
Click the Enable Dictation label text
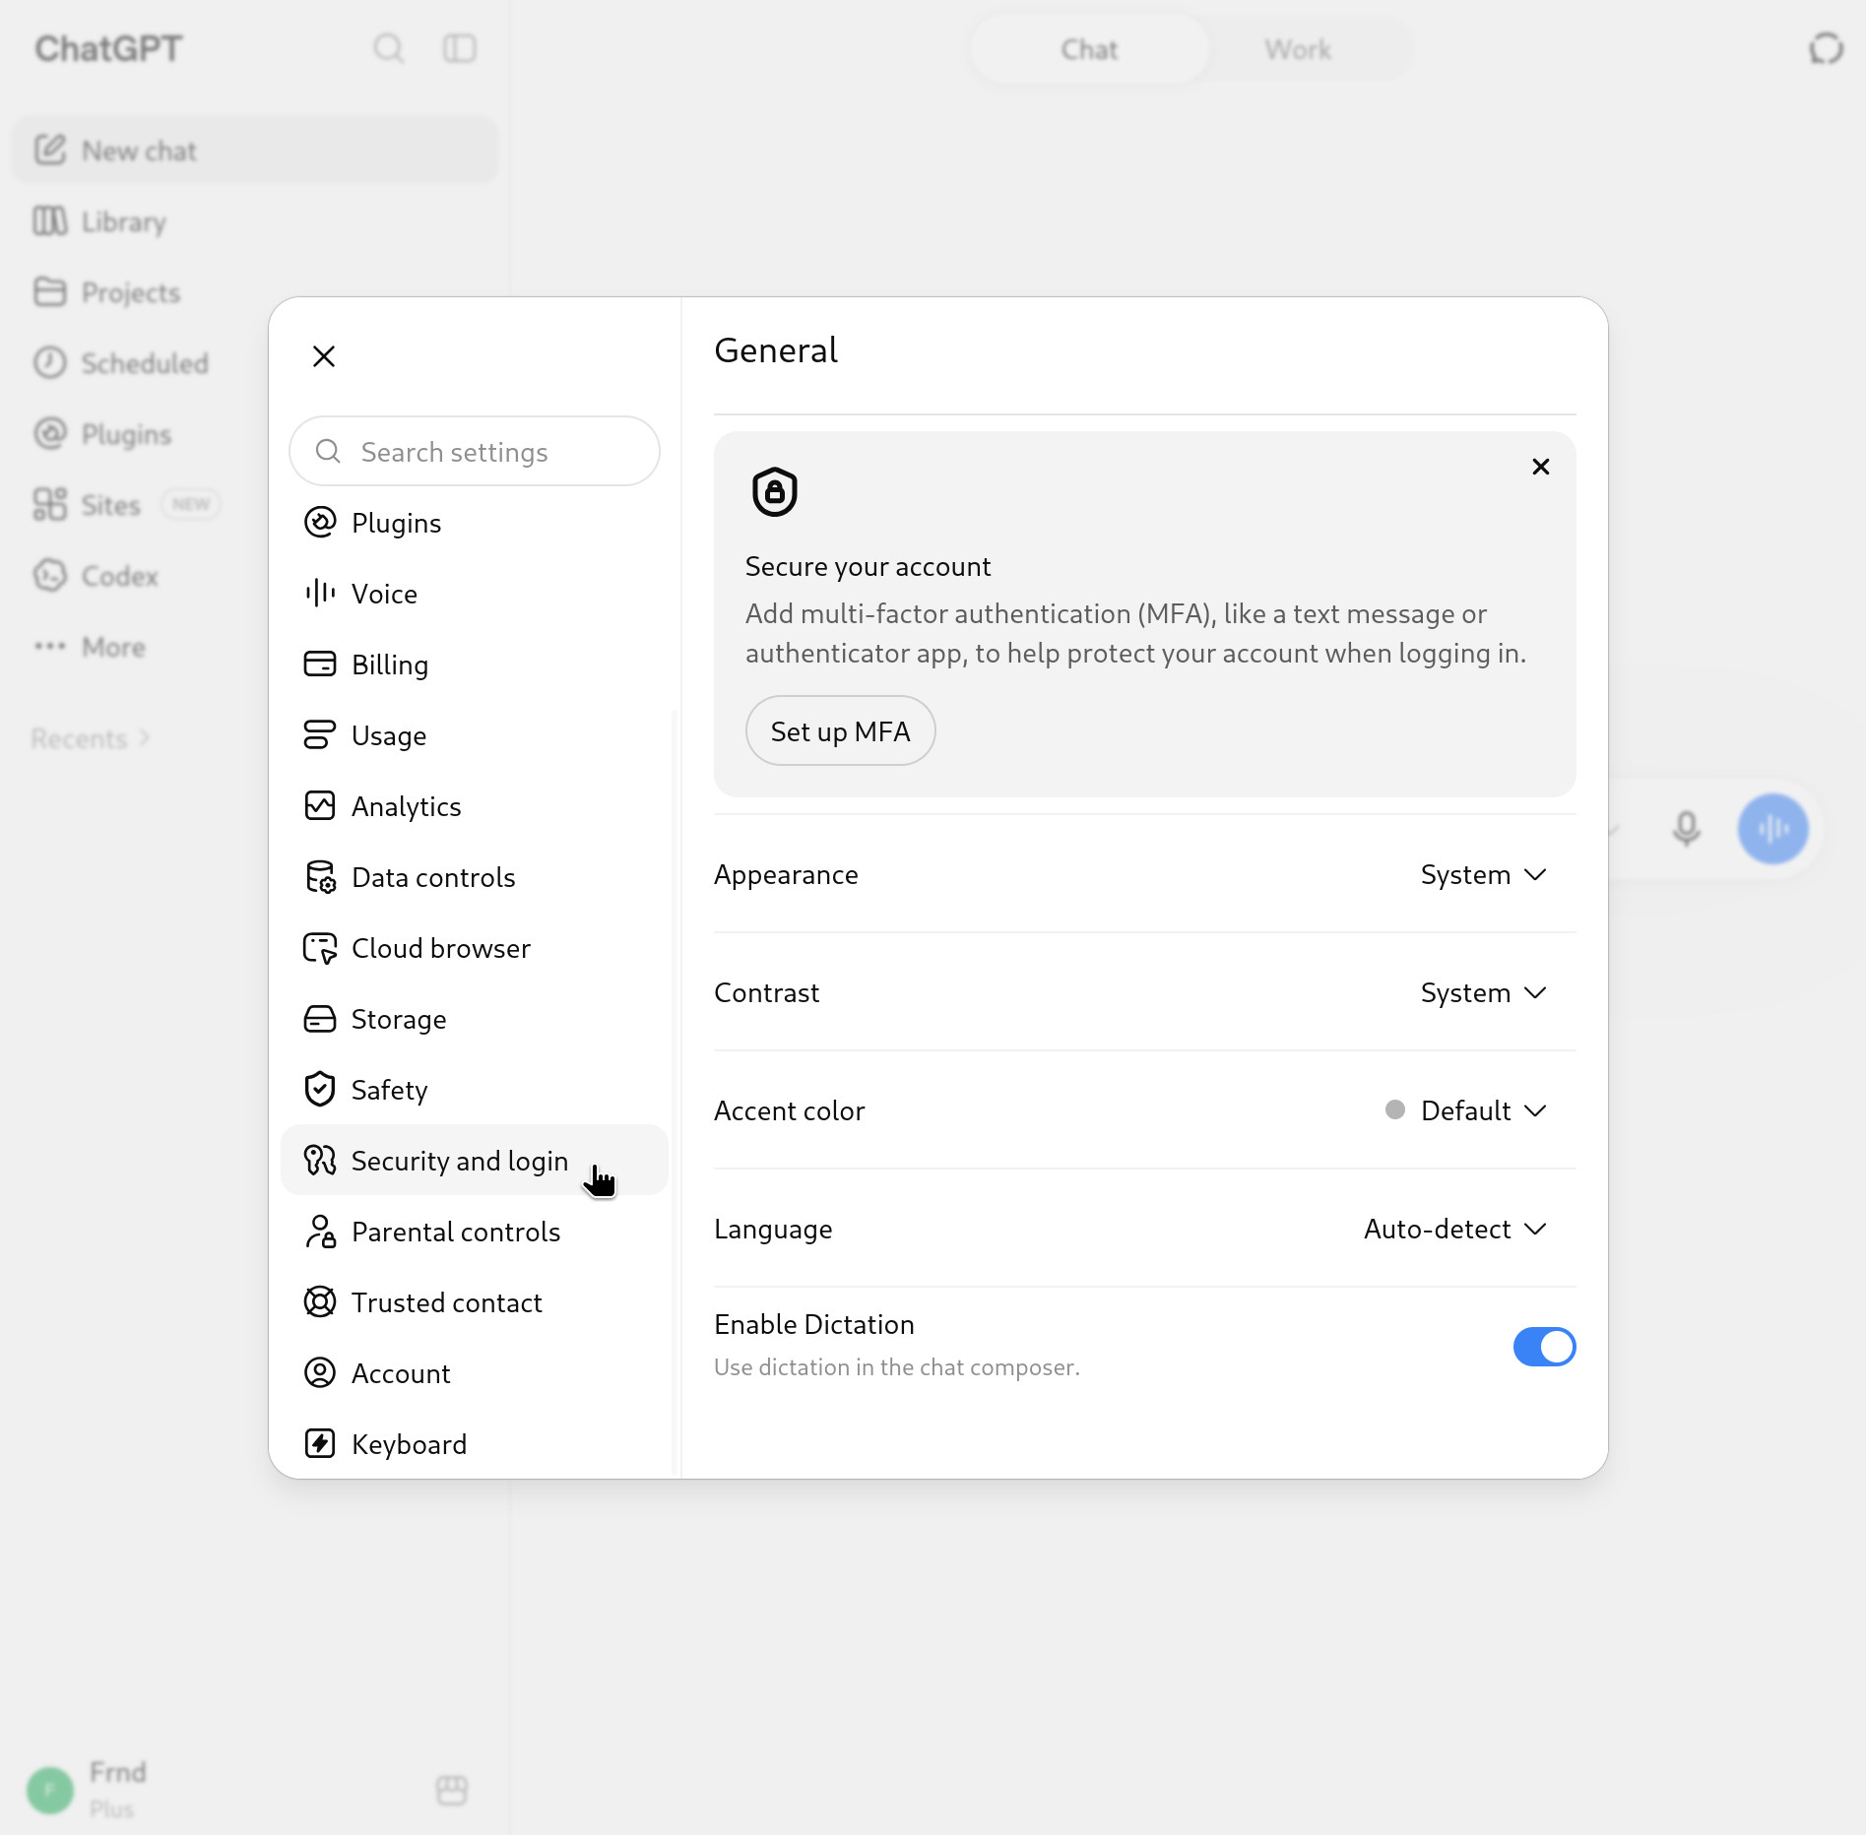tap(814, 1325)
